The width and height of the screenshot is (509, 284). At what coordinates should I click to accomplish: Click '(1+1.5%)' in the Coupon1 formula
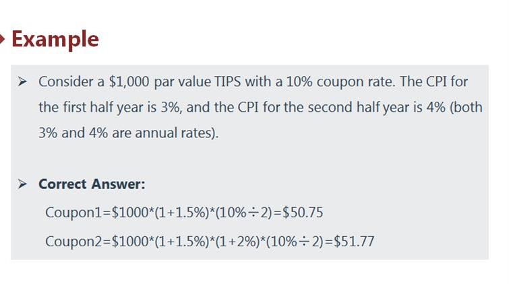(x=179, y=213)
